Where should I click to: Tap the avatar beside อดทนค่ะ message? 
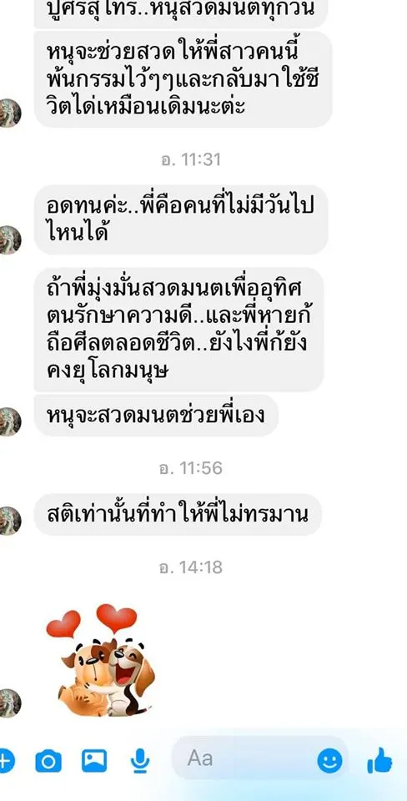tap(9, 239)
